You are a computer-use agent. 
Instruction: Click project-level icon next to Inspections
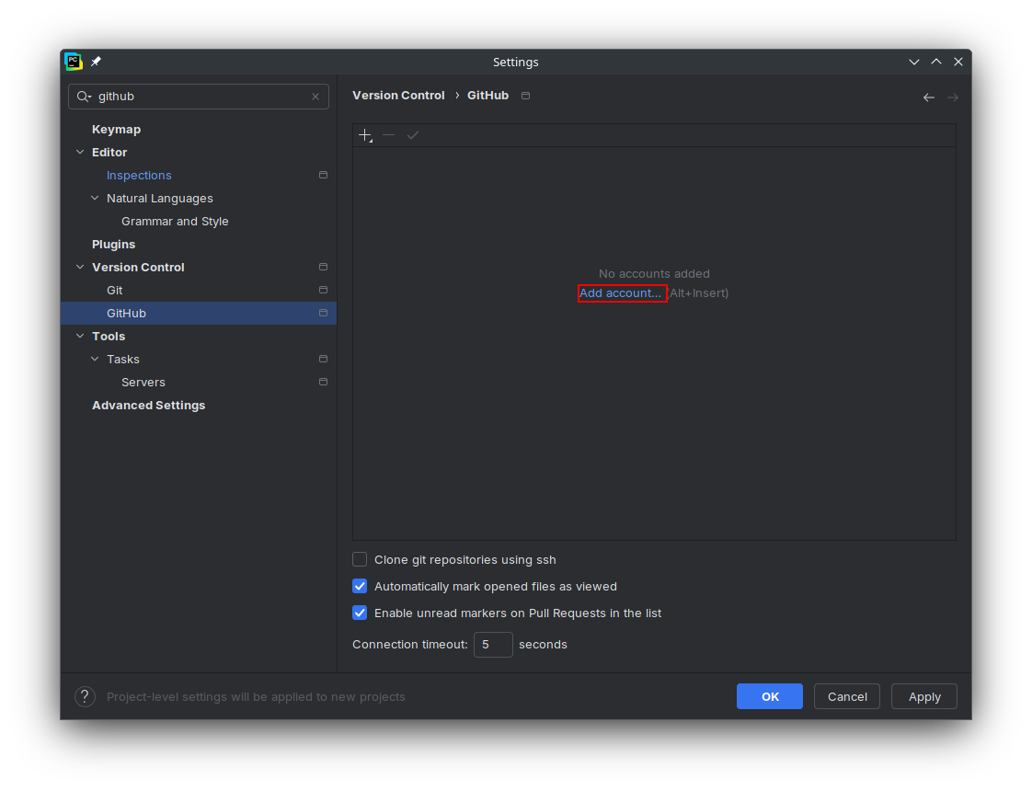[x=323, y=175]
